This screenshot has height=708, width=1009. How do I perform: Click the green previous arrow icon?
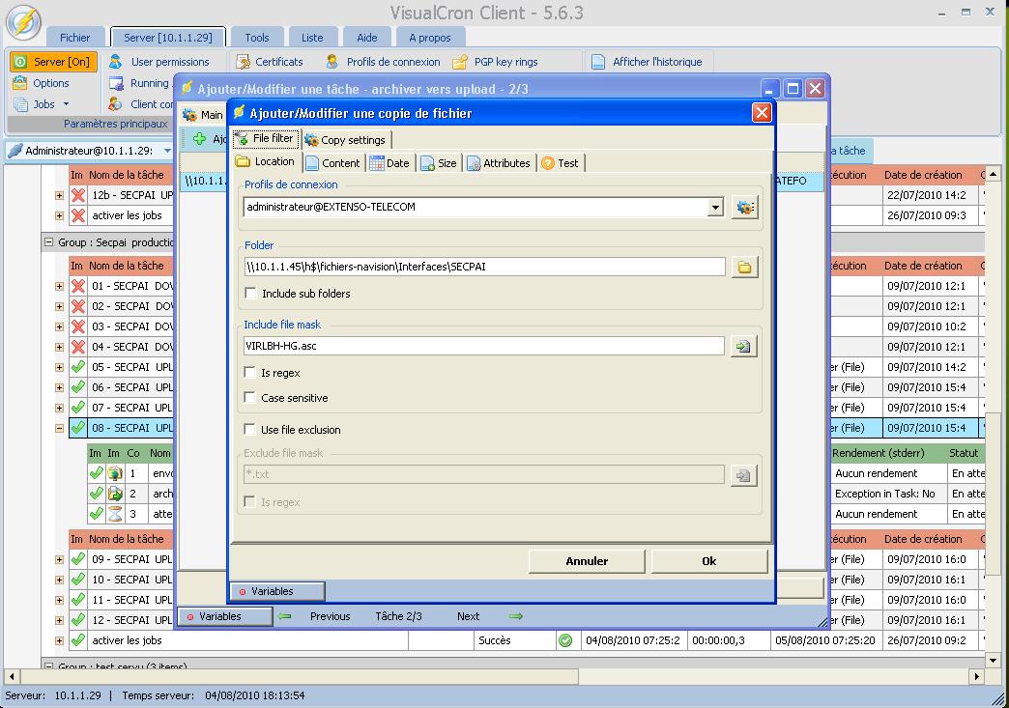click(284, 616)
